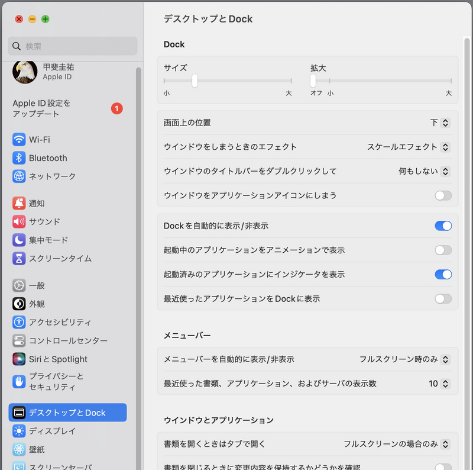Click the ディスプレイ sun icon
Image resolution: width=473 pixels, height=470 pixels.
click(19, 431)
